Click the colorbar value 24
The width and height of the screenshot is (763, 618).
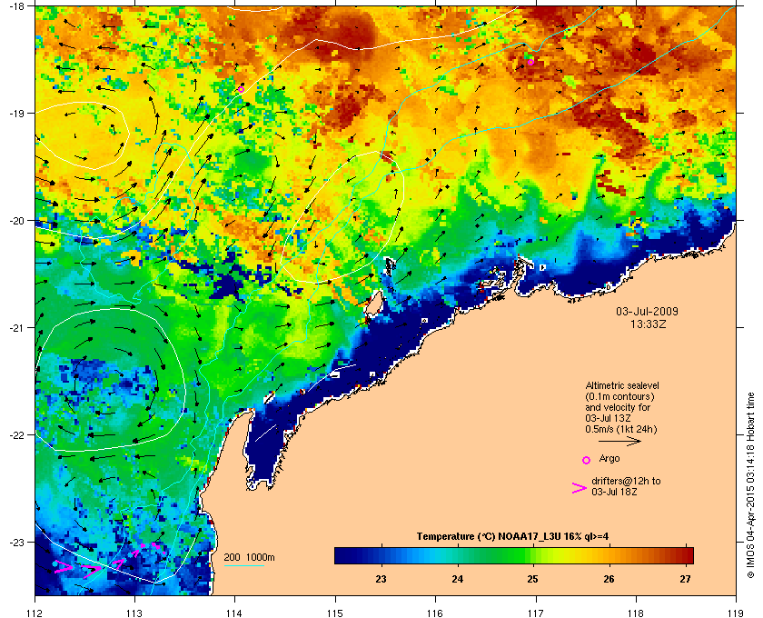457,579
